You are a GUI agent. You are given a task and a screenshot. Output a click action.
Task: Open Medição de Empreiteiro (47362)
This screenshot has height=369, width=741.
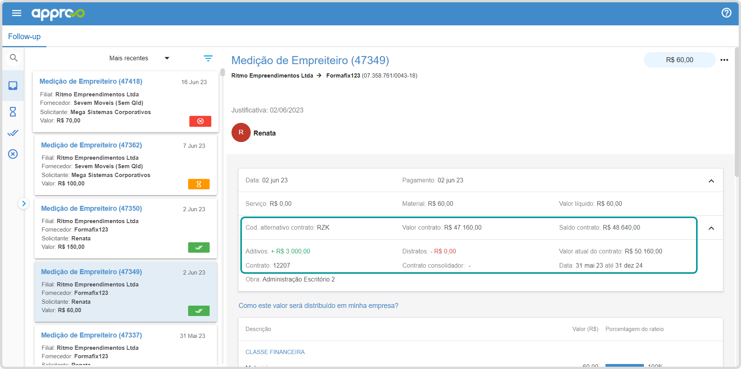91,145
